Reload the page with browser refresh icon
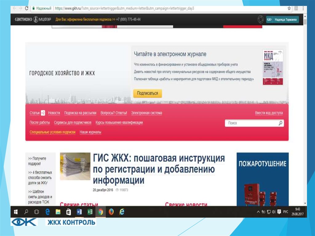This screenshot has width=315, height=236. 26,8
